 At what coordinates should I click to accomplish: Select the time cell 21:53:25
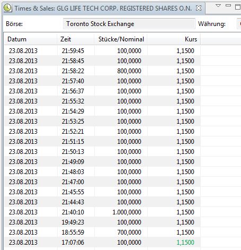point(73,122)
